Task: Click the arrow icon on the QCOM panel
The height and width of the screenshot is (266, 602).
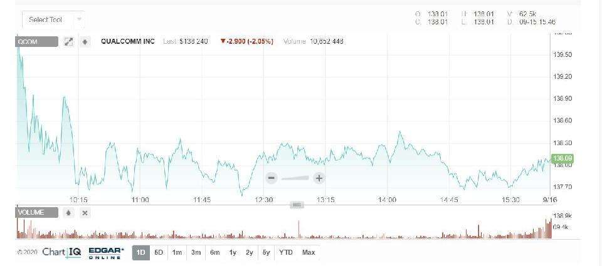Action: coord(85,42)
